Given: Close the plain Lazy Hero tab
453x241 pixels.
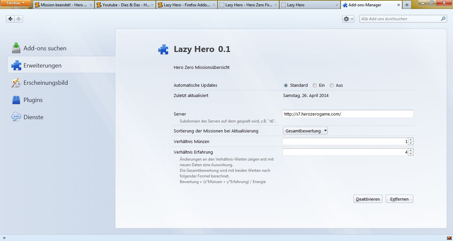Looking at the screenshot, I should [x=337, y=5].
